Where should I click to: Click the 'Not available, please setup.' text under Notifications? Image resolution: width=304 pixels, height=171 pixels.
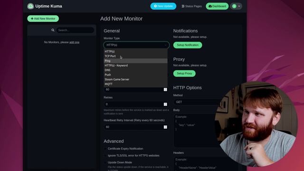[190, 37]
